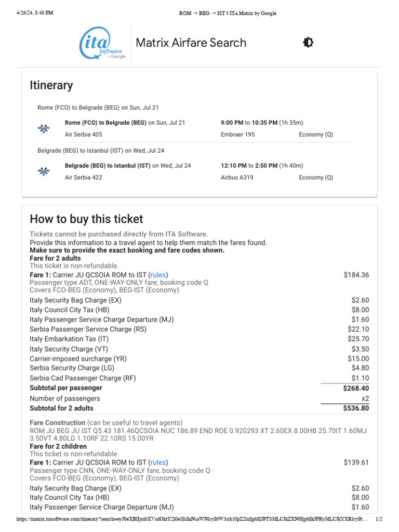Click the Itinerary heading

[x=51, y=85]
